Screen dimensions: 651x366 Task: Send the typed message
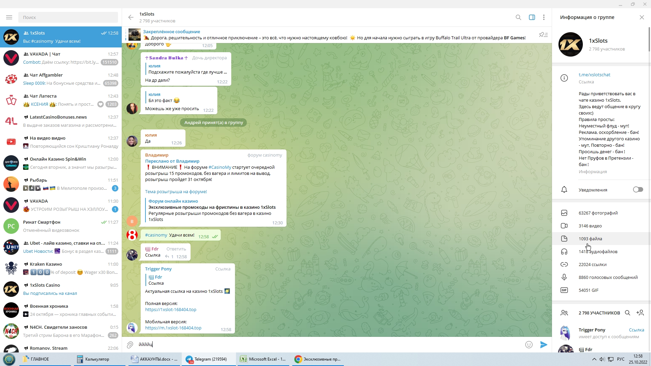pos(544,345)
